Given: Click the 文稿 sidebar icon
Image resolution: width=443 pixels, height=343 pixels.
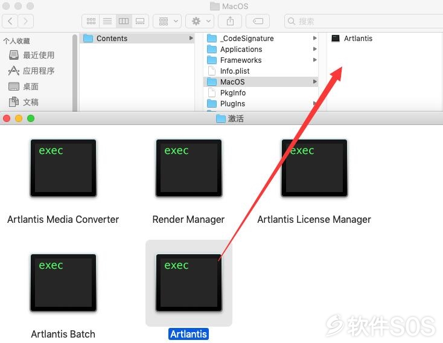Looking at the screenshot, I should pos(13,102).
